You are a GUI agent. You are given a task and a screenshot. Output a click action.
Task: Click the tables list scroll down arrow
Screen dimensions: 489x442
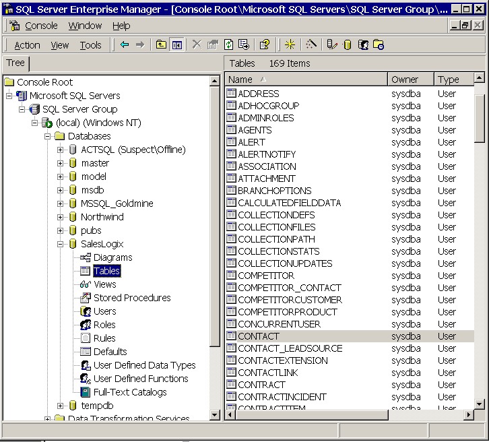(x=480, y=404)
